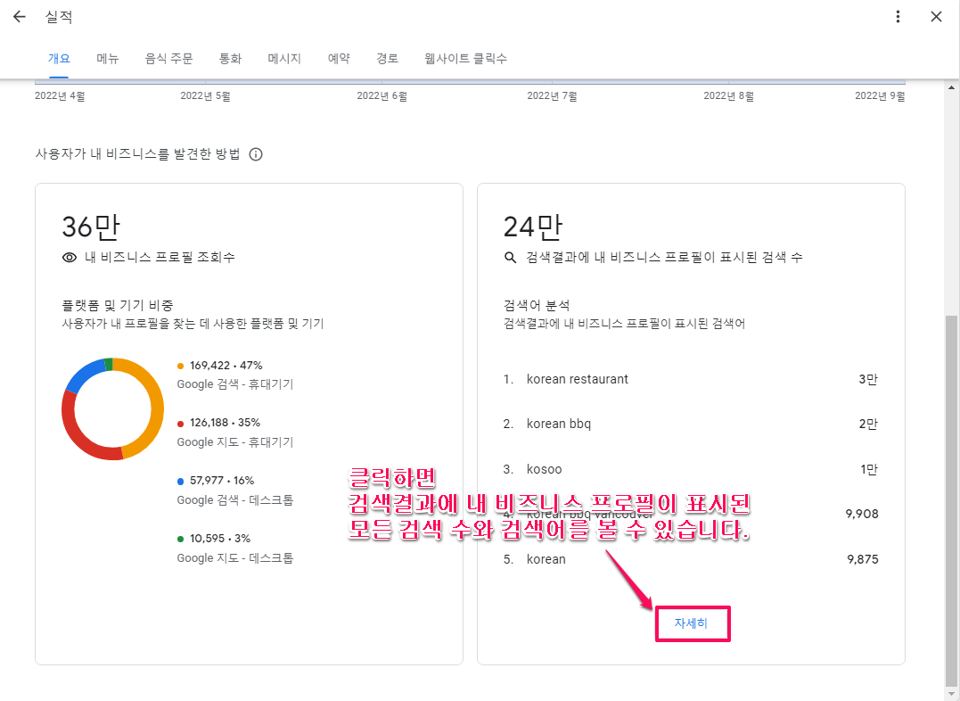Select search term 'kosoo'

[544, 469]
